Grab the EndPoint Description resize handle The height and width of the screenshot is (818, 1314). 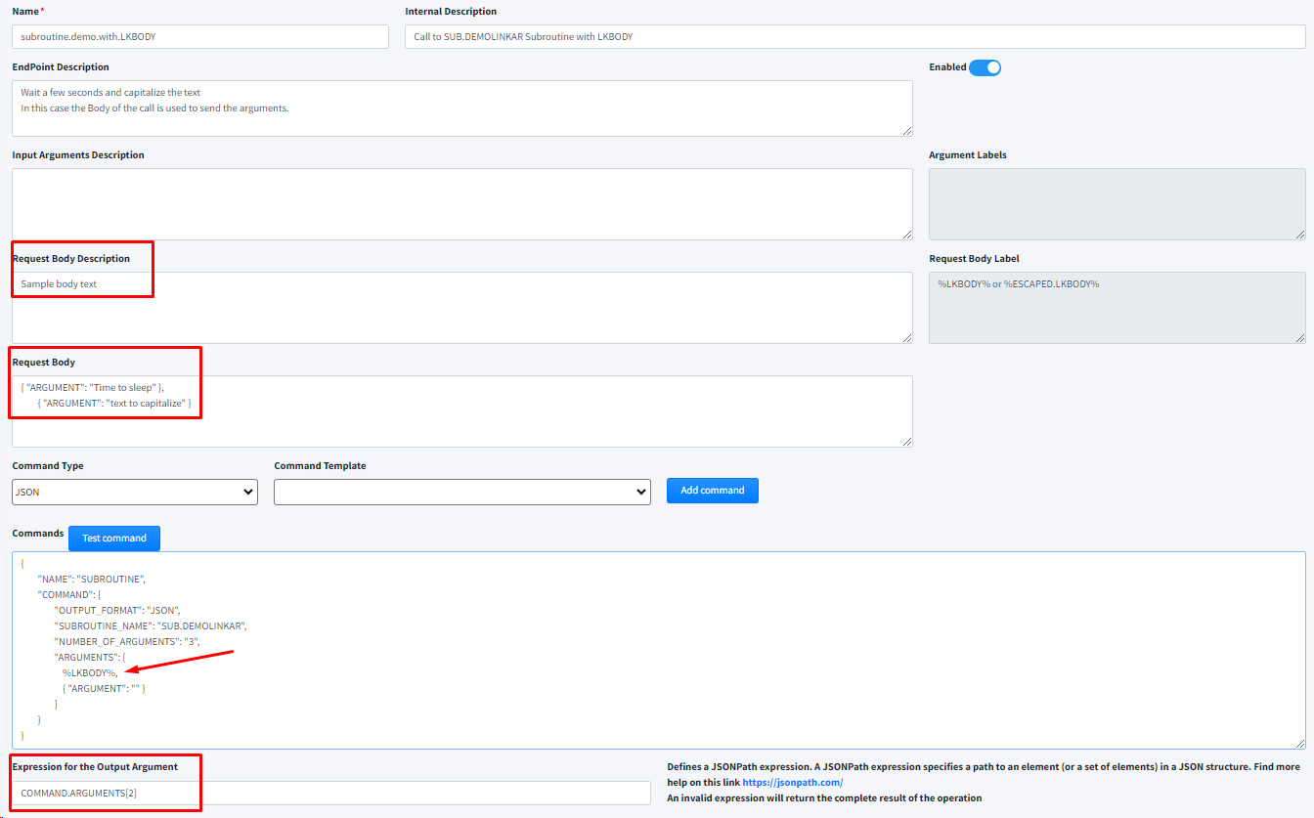tap(907, 131)
